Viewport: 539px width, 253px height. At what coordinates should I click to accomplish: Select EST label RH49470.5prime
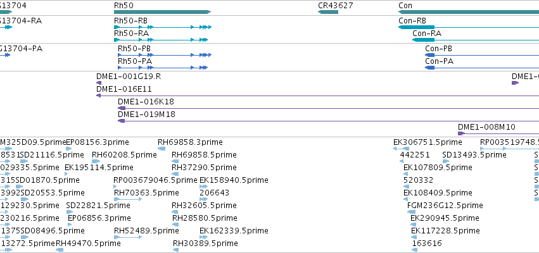click(x=88, y=244)
